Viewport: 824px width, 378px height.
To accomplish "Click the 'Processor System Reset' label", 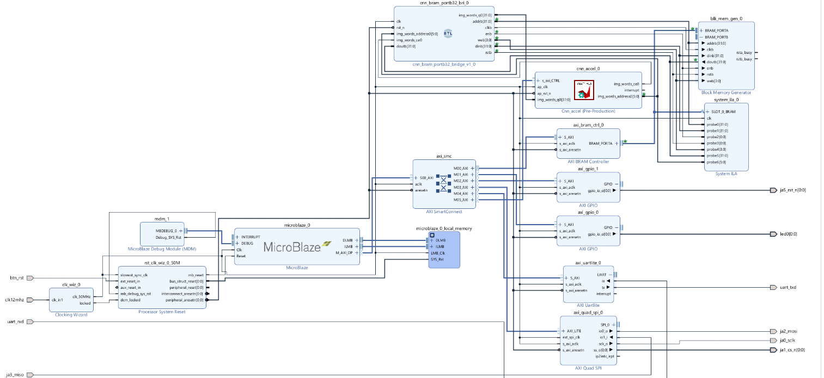I will point(162,312).
